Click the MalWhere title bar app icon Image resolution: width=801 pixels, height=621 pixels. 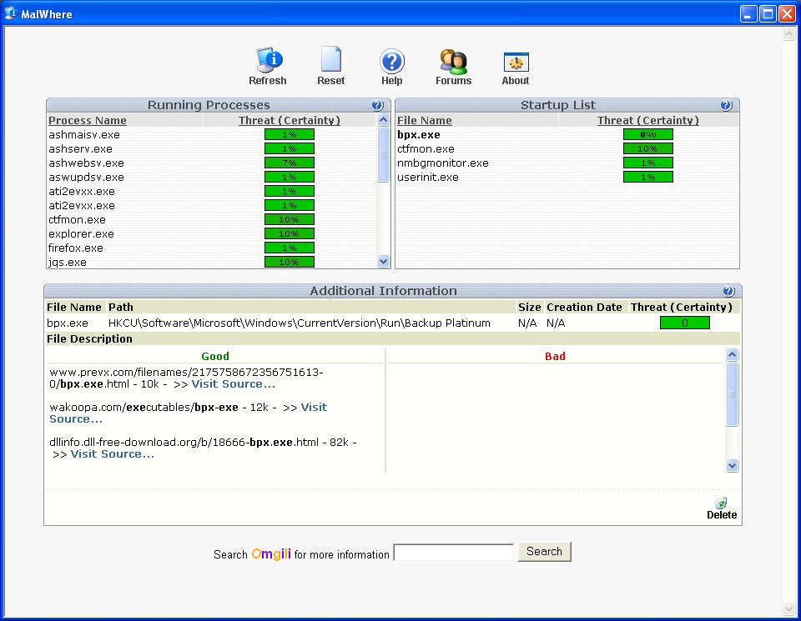(10, 13)
